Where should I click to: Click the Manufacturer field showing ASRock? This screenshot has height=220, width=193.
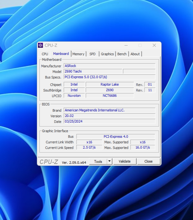pyautogui.click(x=110, y=66)
